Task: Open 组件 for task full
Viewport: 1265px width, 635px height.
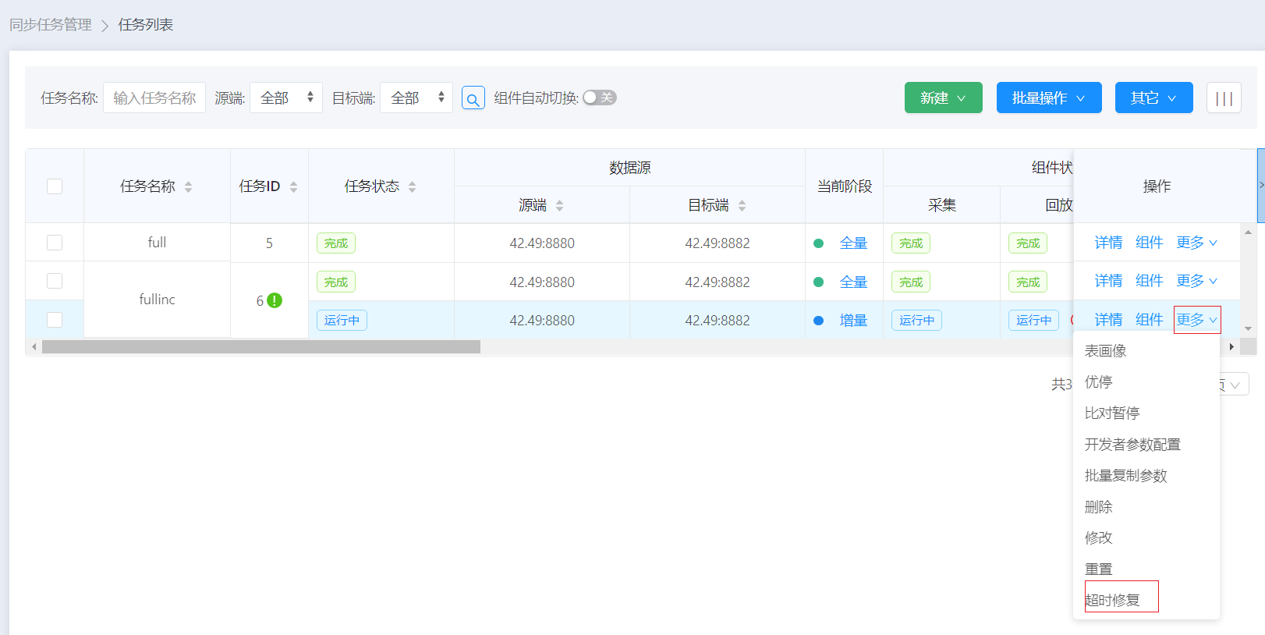Action: (x=1149, y=243)
